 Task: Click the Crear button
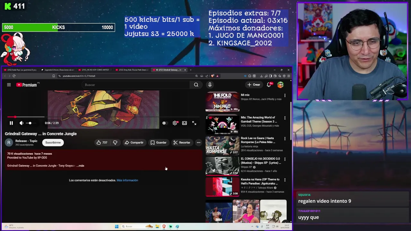pos(254,85)
